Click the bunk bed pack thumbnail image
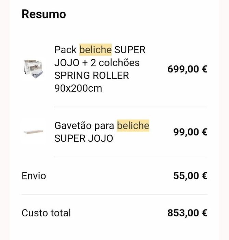 point(32,69)
